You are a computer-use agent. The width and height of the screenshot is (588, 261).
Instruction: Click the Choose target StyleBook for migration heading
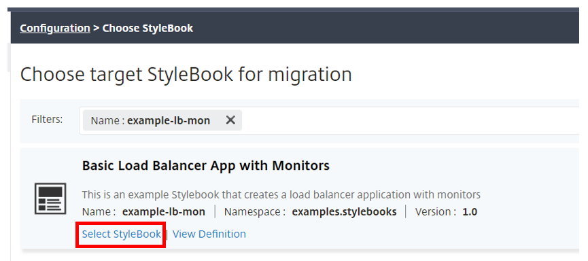click(x=186, y=74)
